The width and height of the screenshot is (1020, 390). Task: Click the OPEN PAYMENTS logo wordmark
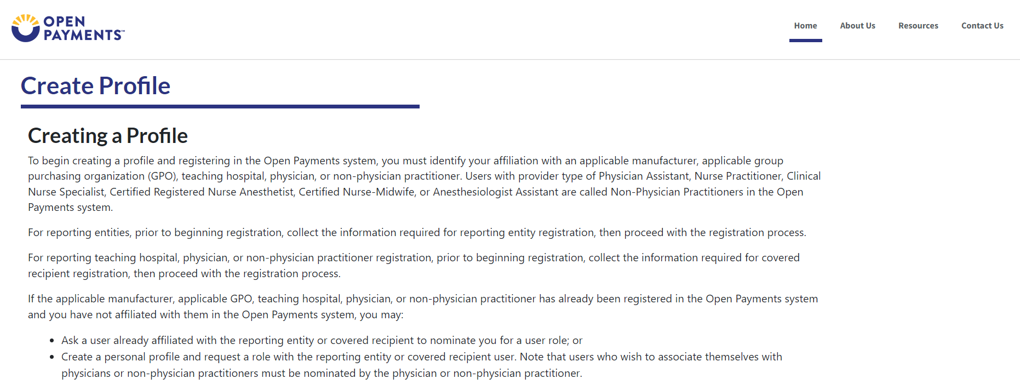click(83, 28)
